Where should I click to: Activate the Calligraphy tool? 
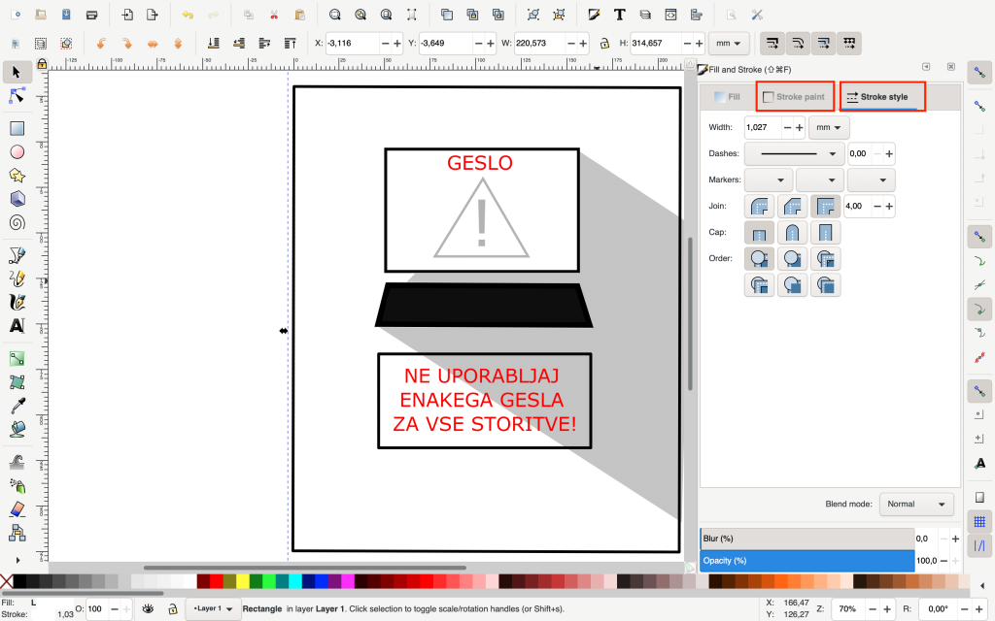pos(17,303)
